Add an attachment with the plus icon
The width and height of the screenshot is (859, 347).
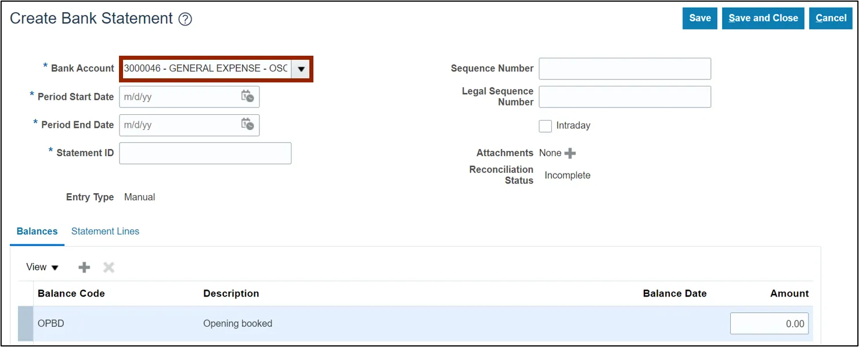(571, 153)
